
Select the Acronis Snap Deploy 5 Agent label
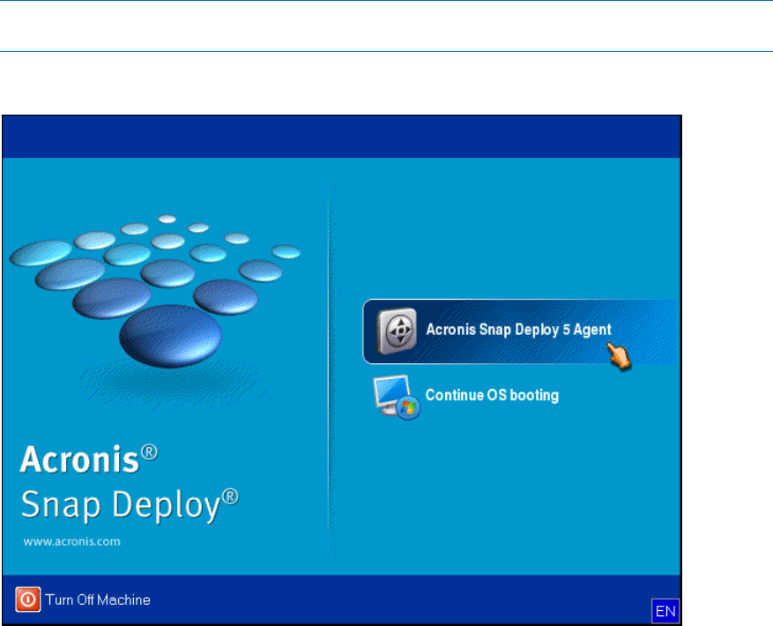tap(518, 330)
